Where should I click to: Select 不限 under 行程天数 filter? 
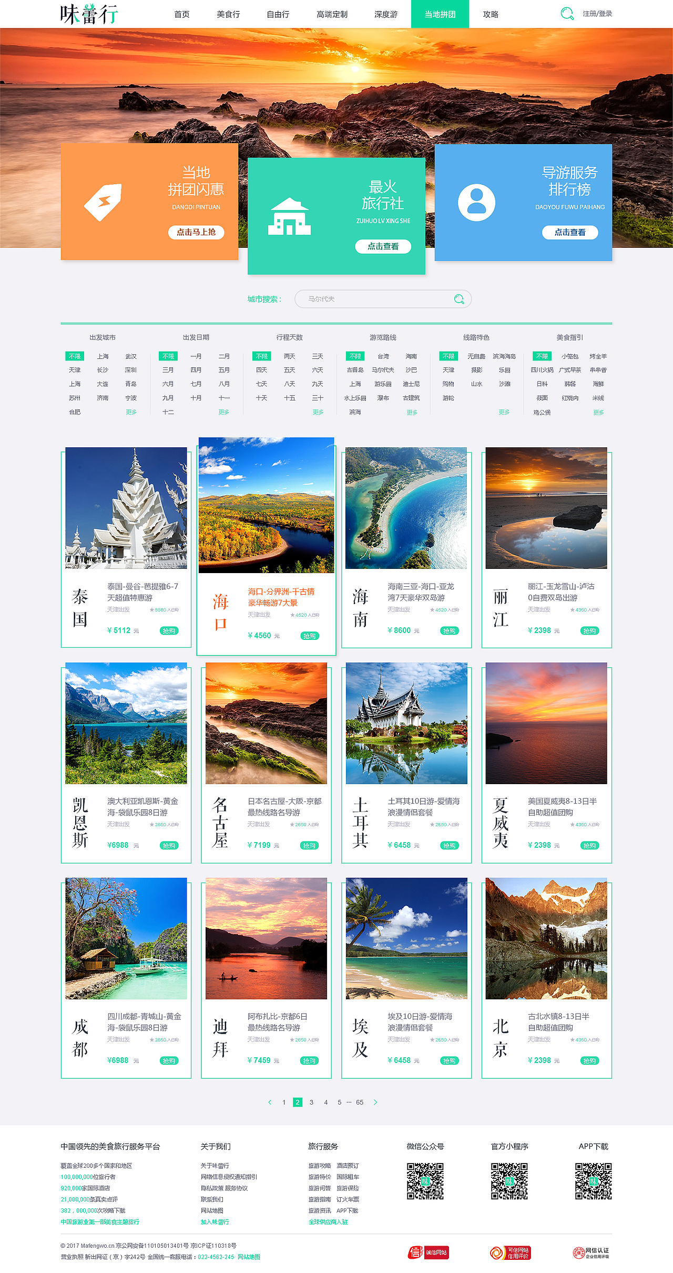[262, 356]
